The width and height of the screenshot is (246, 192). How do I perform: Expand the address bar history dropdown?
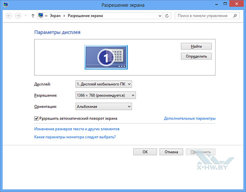click(x=159, y=16)
